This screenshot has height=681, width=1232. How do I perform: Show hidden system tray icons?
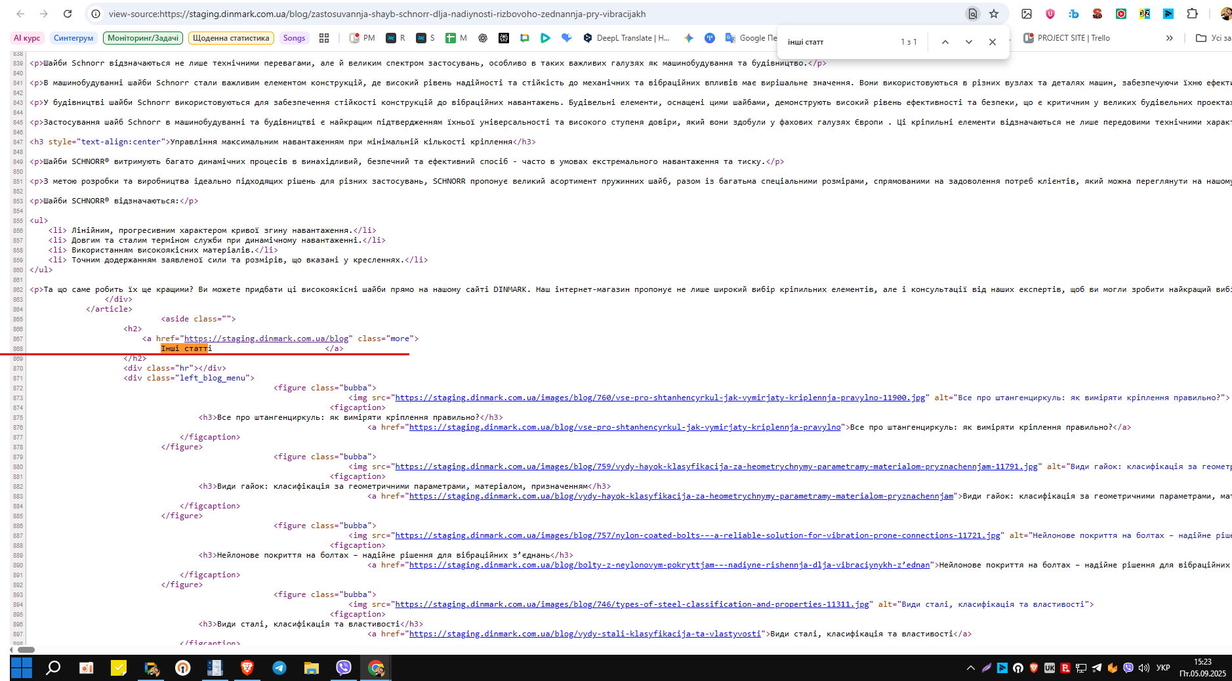click(971, 668)
